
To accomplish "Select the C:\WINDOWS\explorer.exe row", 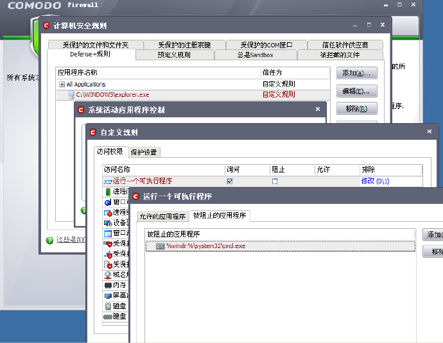I will pyautogui.click(x=193, y=95).
